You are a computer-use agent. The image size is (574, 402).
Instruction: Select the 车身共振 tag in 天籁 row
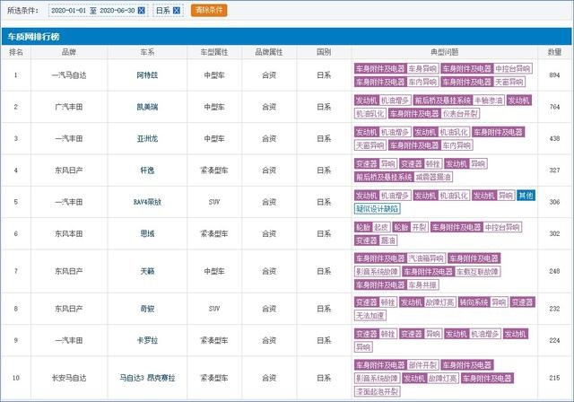click(422, 284)
